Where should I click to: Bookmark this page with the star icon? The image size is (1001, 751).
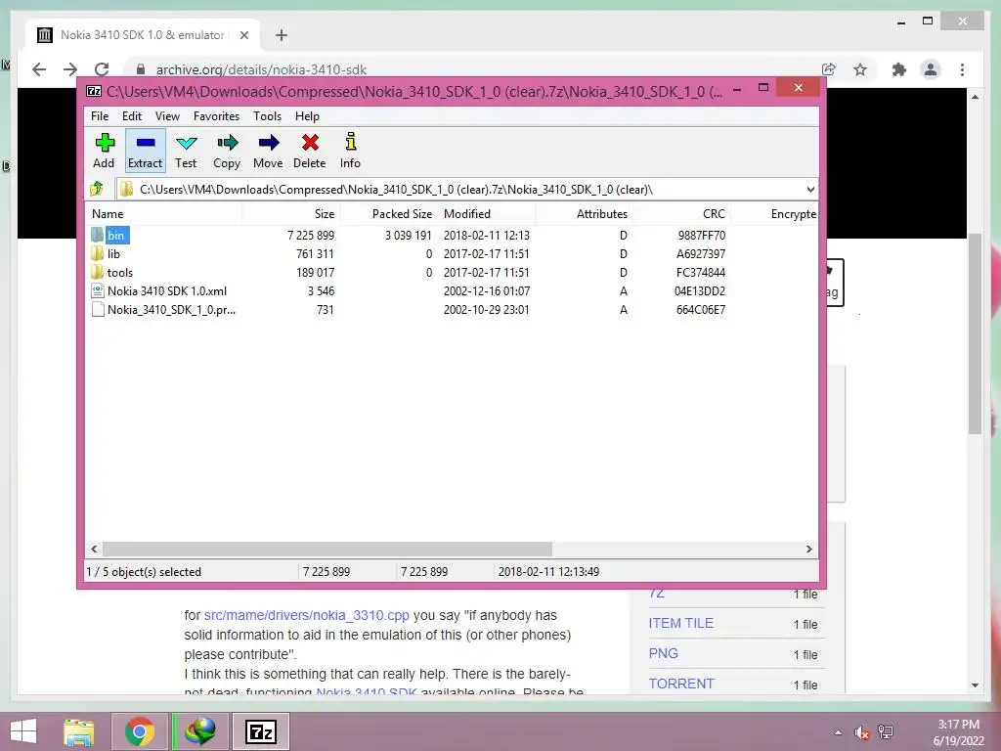pos(860,69)
